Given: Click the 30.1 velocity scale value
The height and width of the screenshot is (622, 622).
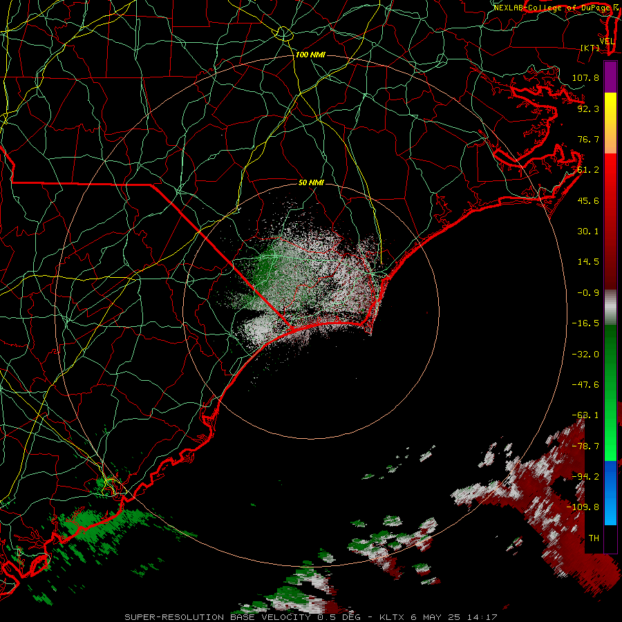Looking at the screenshot, I should 588,232.
